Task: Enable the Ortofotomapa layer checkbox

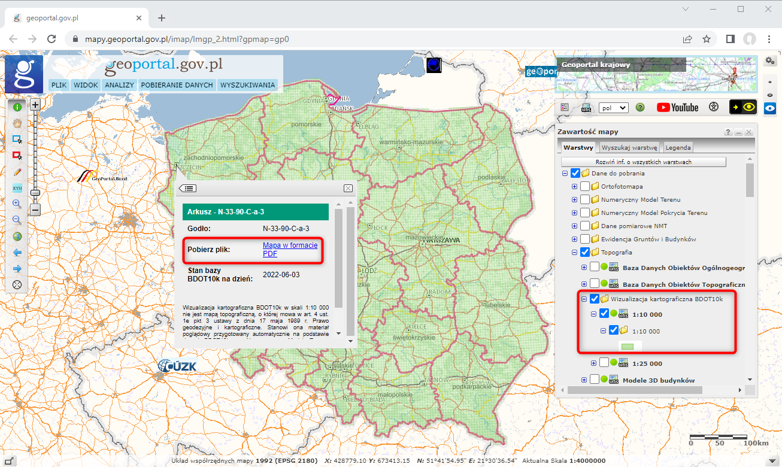Action: coord(585,186)
